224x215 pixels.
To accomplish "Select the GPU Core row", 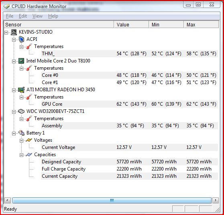I will point(129,104).
